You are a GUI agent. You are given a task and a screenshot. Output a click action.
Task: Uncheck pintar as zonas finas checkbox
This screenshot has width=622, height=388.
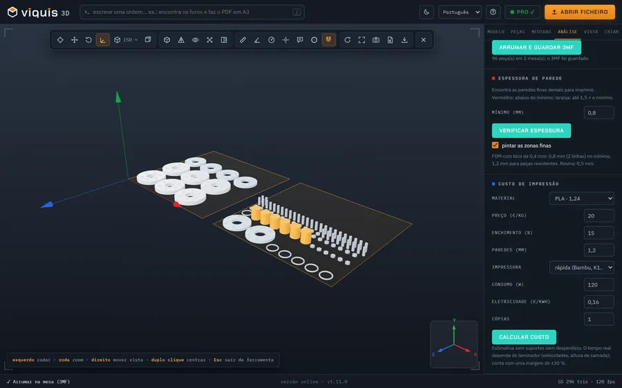[495, 145]
